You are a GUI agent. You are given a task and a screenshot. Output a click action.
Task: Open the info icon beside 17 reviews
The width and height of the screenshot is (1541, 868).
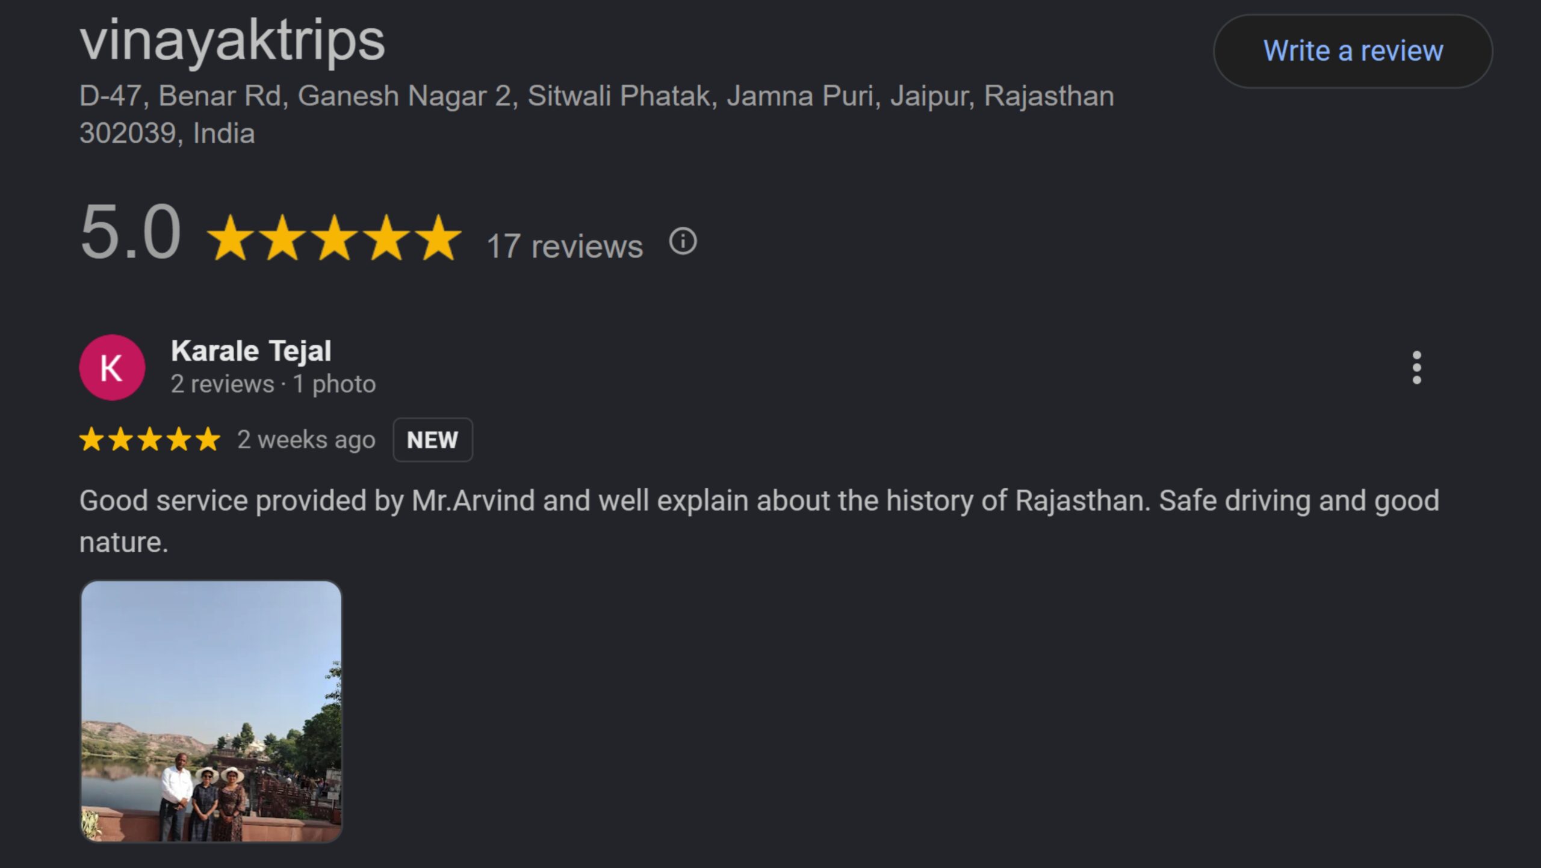pyautogui.click(x=683, y=242)
